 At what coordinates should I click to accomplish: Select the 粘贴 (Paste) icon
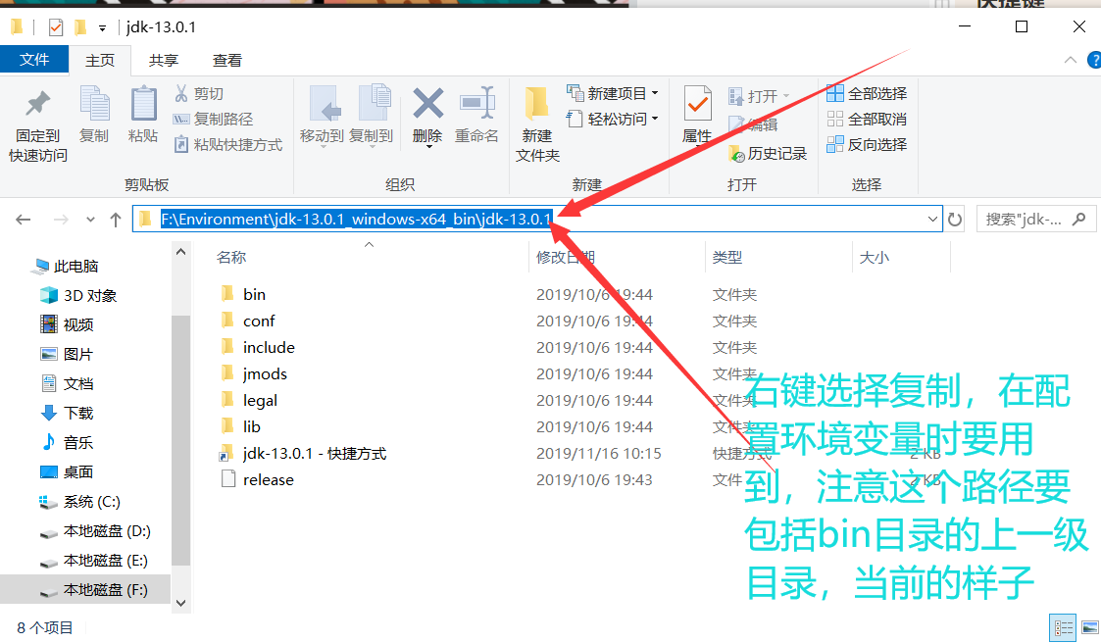142,118
